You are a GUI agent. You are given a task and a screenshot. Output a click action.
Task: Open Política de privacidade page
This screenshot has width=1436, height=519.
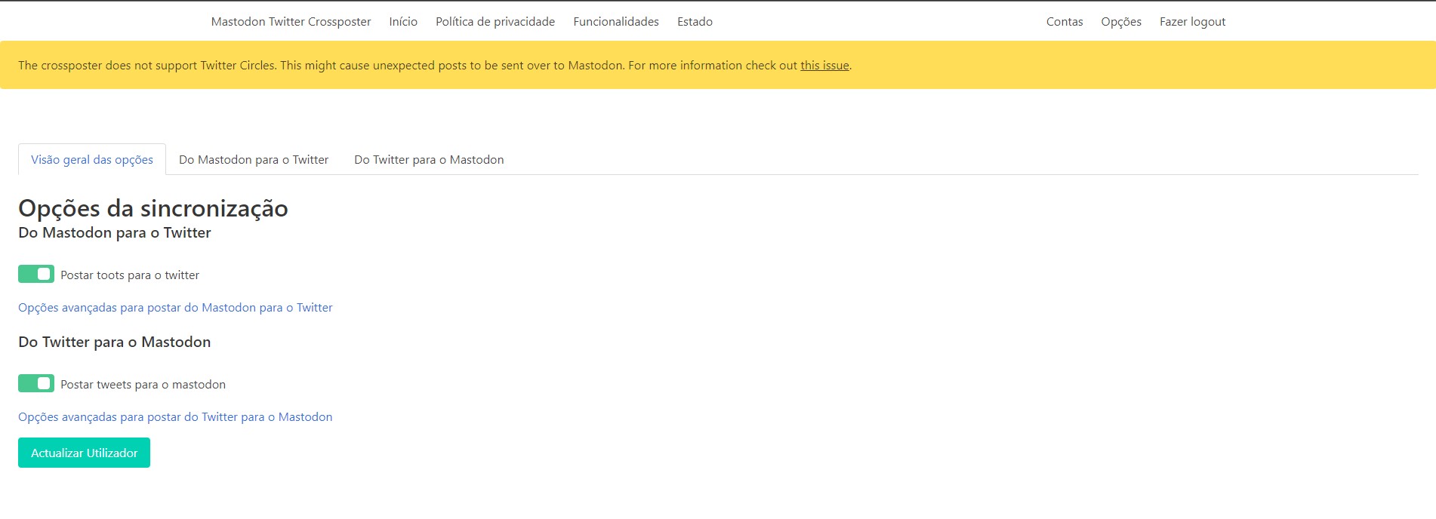pos(495,22)
